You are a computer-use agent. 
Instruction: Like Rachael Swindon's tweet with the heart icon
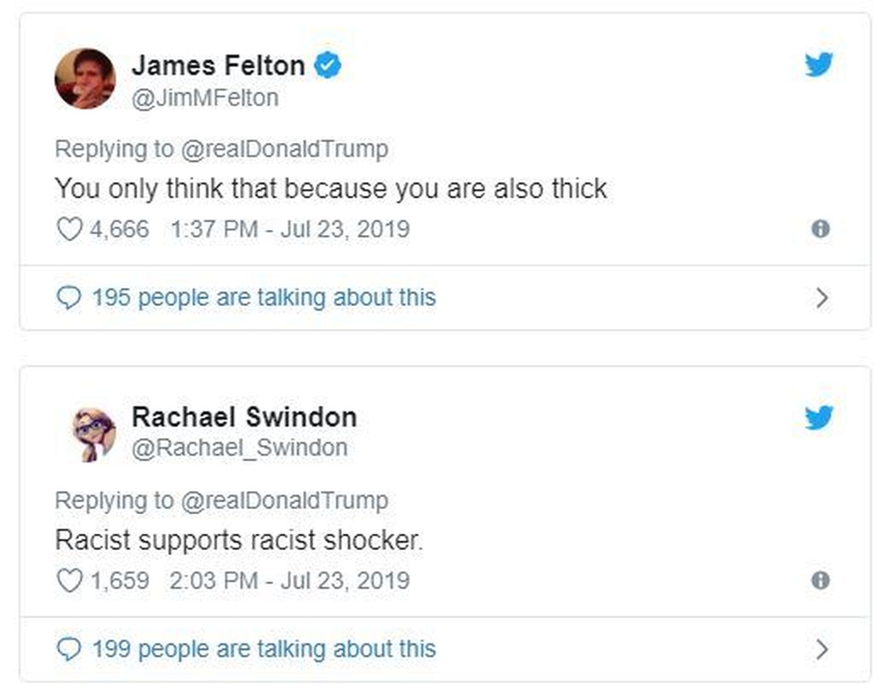coord(69,581)
